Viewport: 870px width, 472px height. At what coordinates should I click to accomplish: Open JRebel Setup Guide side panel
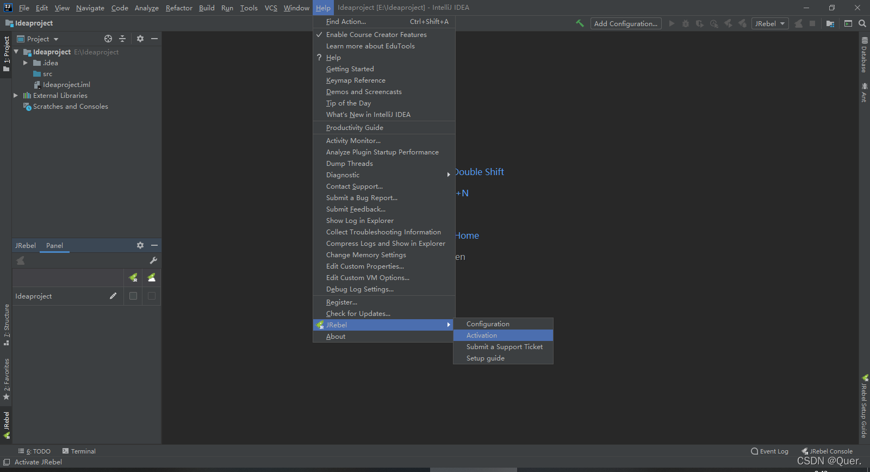click(864, 406)
